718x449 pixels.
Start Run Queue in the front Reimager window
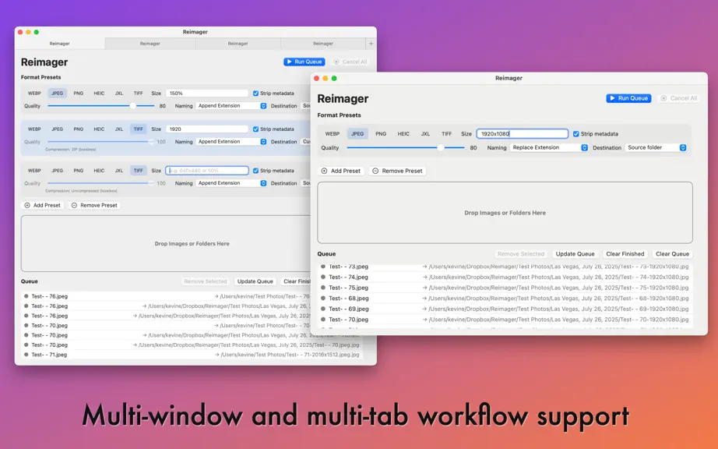click(628, 98)
